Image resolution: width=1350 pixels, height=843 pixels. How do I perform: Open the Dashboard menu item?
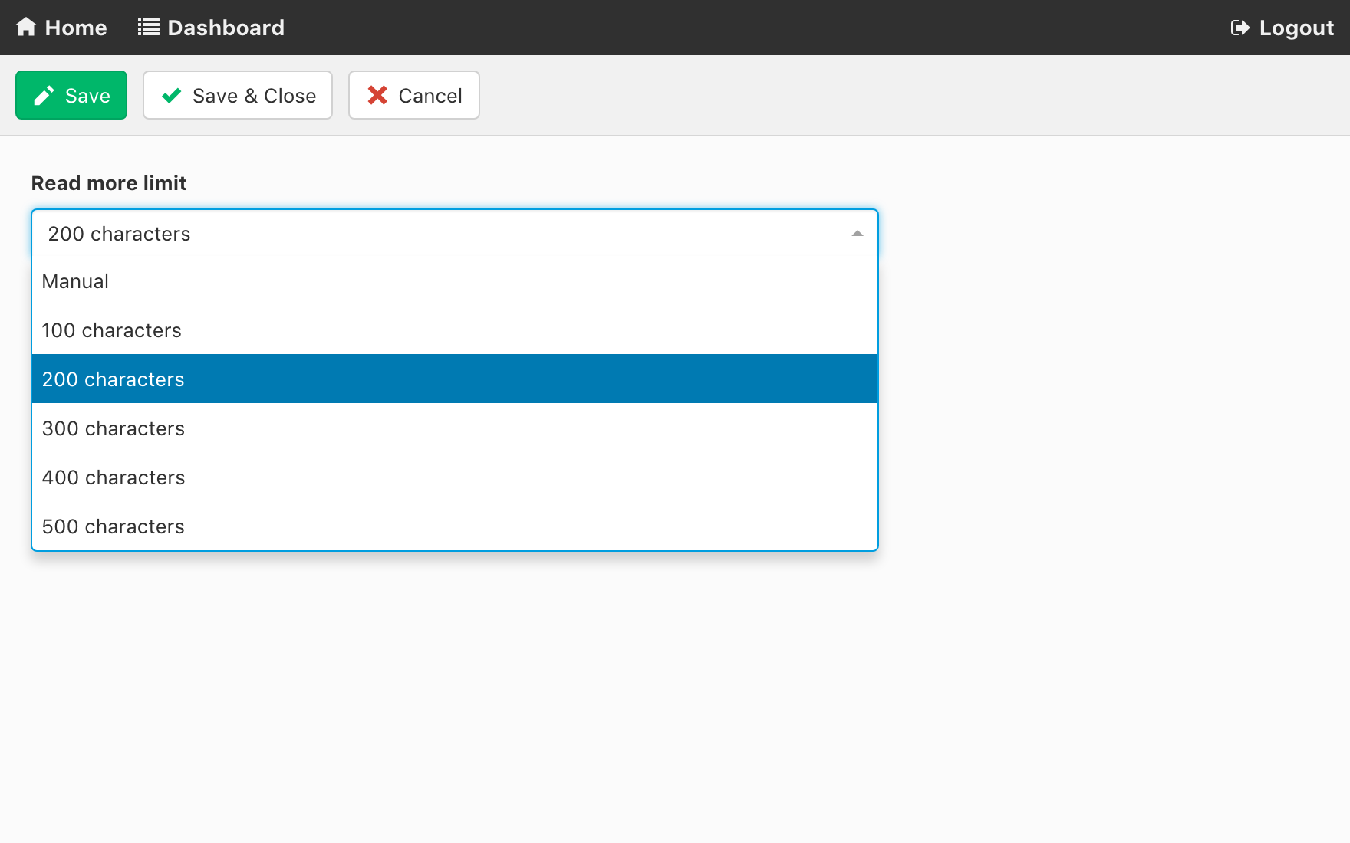tap(226, 28)
